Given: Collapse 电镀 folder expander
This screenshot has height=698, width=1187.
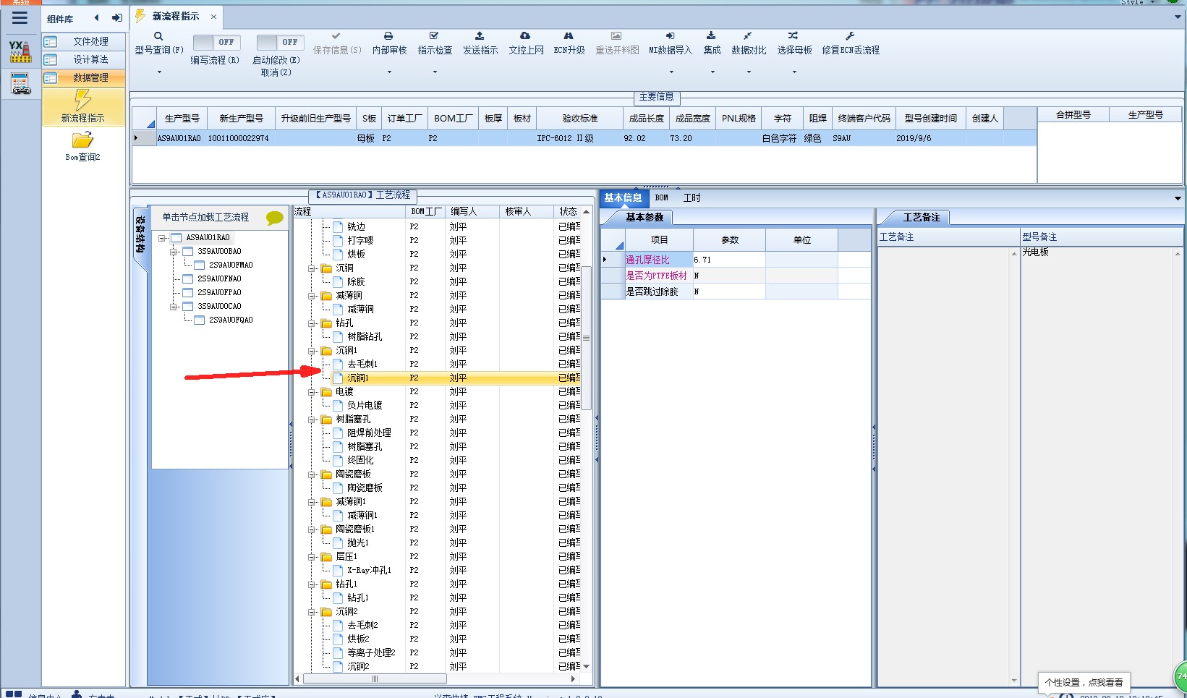Looking at the screenshot, I should click(x=312, y=392).
